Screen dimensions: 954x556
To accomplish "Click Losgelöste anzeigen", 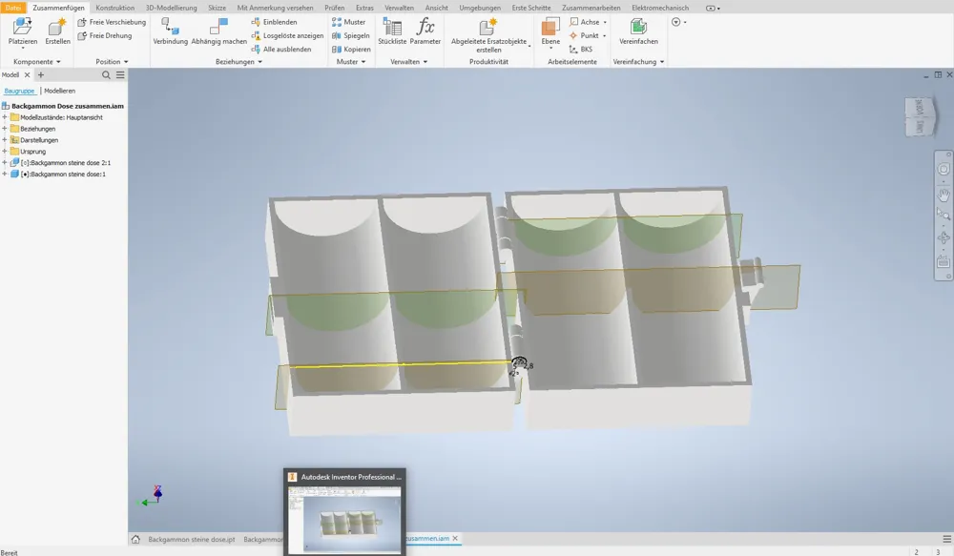I will 287,36.
